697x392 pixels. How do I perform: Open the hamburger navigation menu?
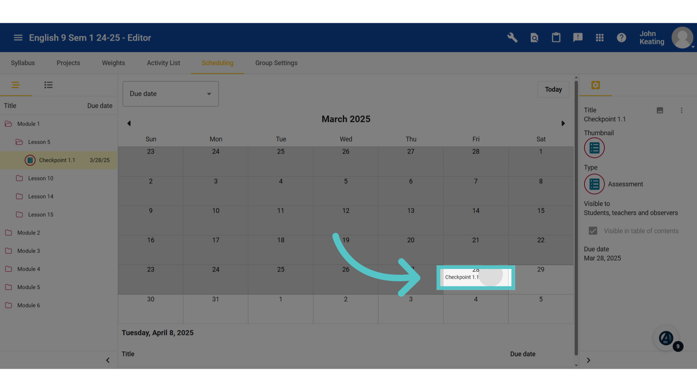[x=18, y=38]
